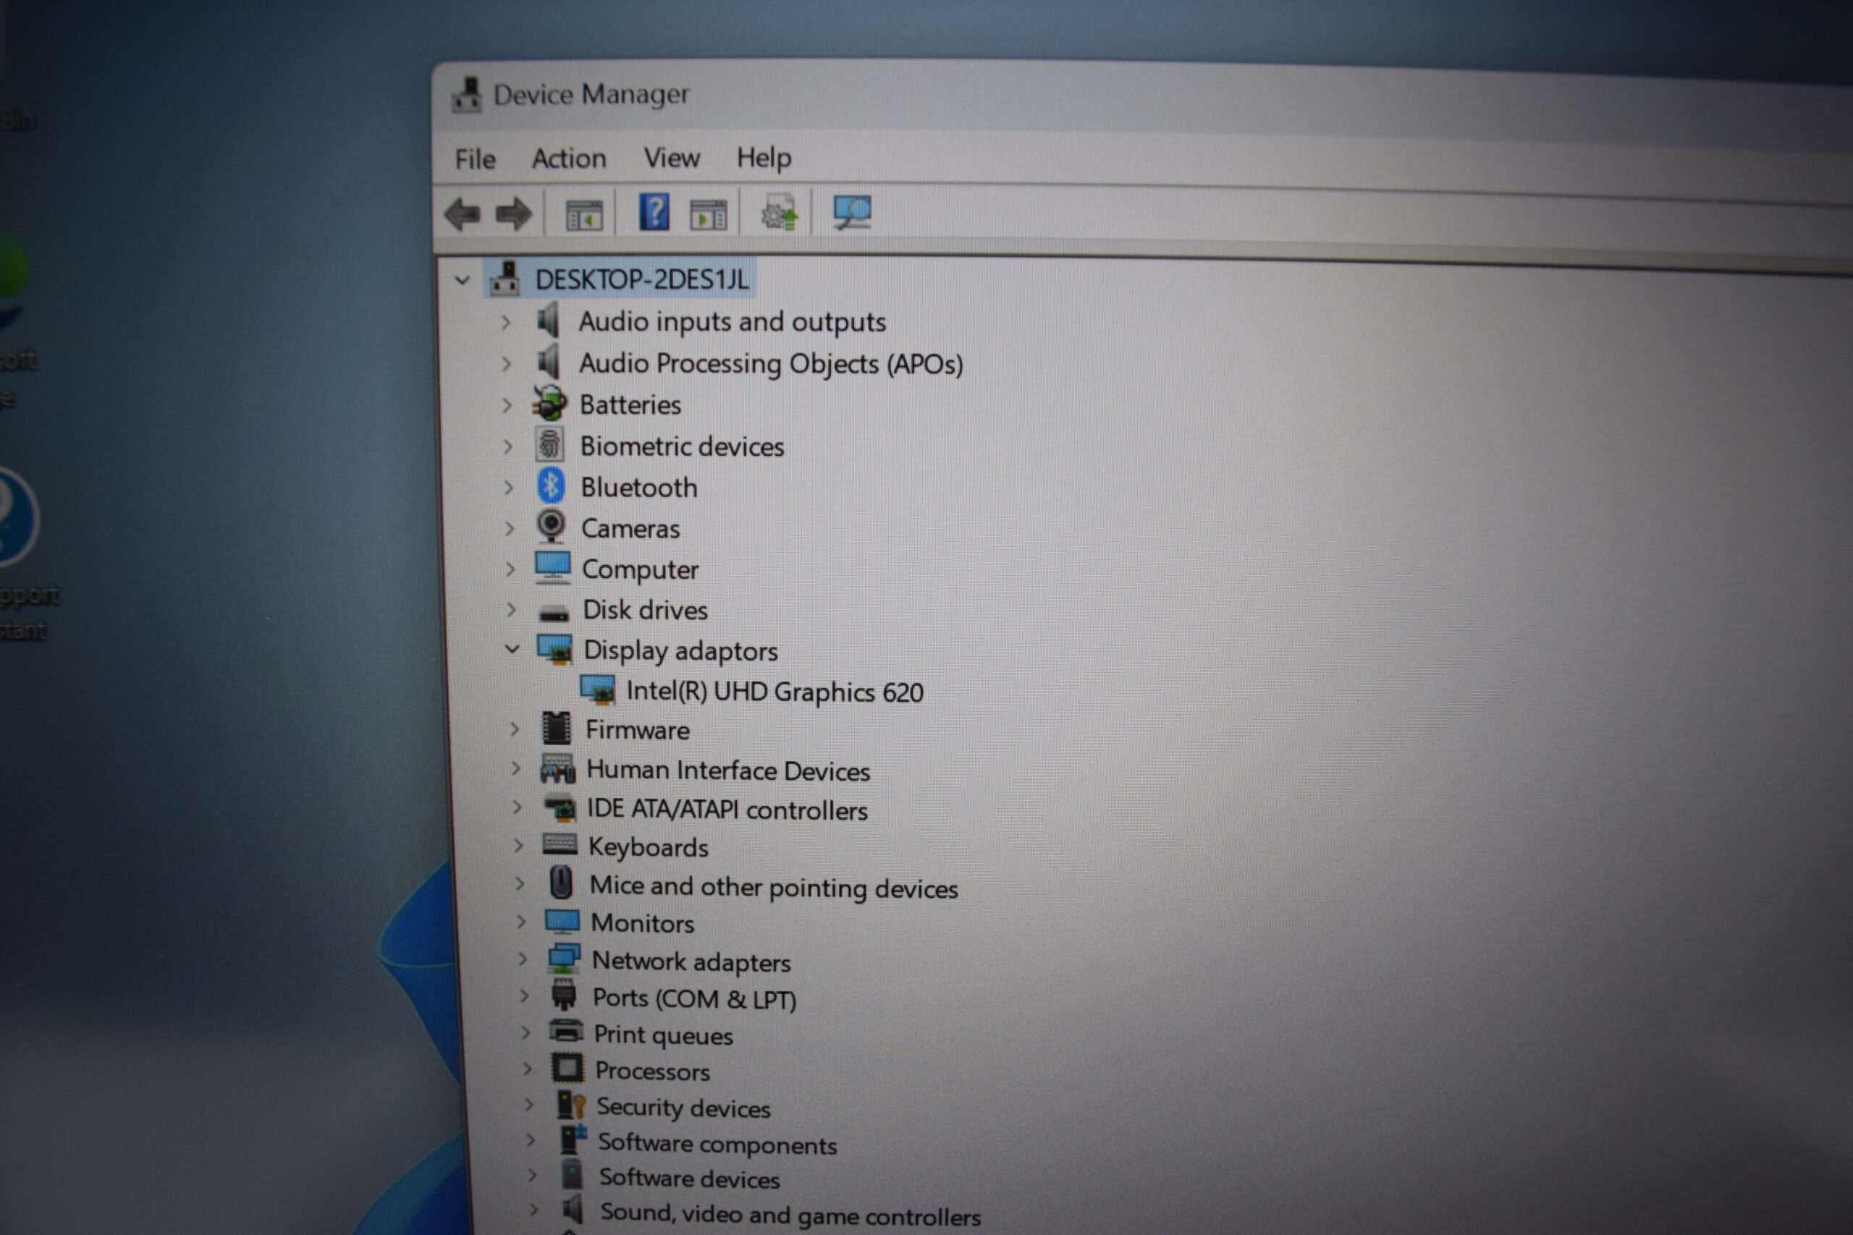This screenshot has height=1235, width=1853.
Task: Open the View menu
Action: tap(671, 158)
